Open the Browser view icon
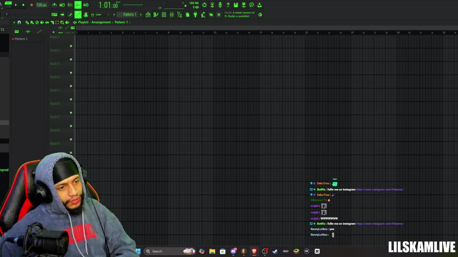 [x=180, y=15]
